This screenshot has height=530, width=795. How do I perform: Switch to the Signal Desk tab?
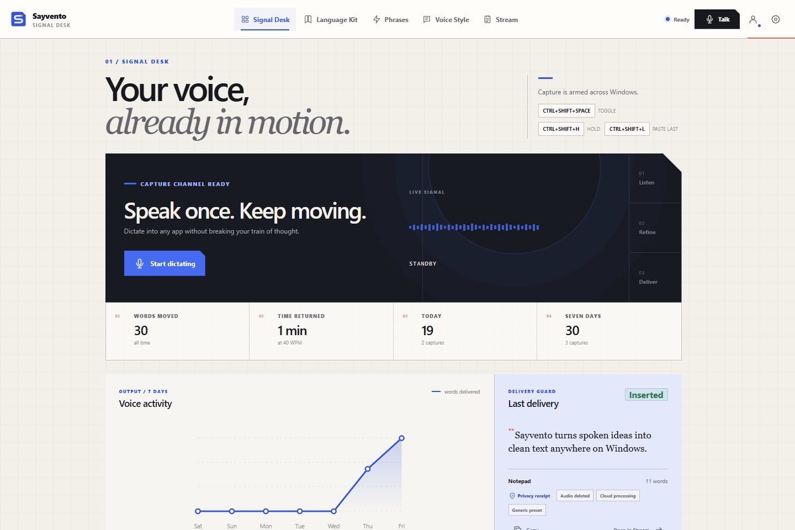[x=265, y=19]
